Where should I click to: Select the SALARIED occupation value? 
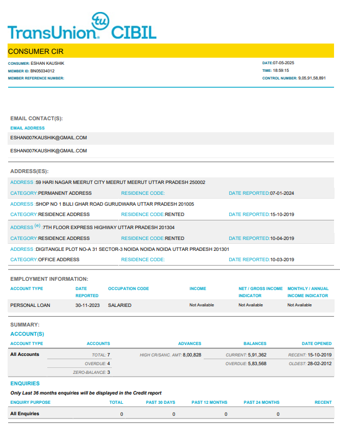pyautogui.click(x=119, y=305)
